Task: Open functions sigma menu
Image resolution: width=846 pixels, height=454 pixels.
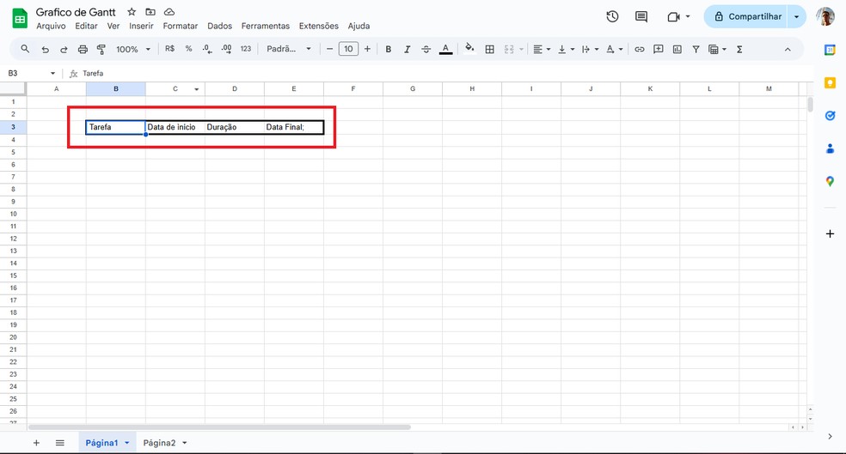Action: coord(739,49)
